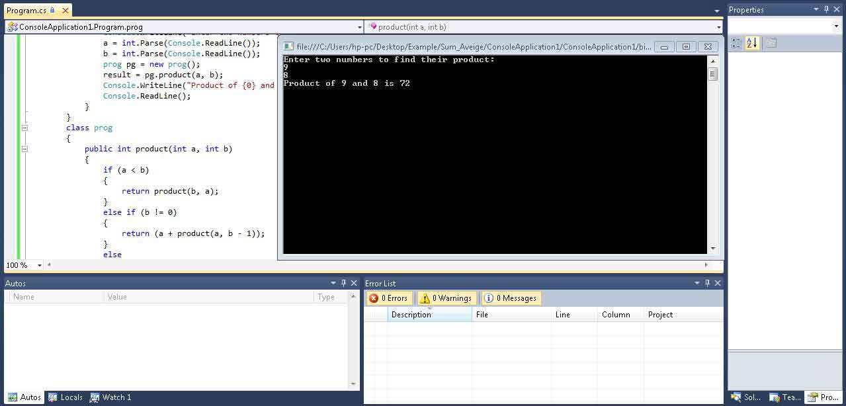This screenshot has width=846, height=406.
Task: Click the pin icon in Properties panel header
Action: click(827, 9)
